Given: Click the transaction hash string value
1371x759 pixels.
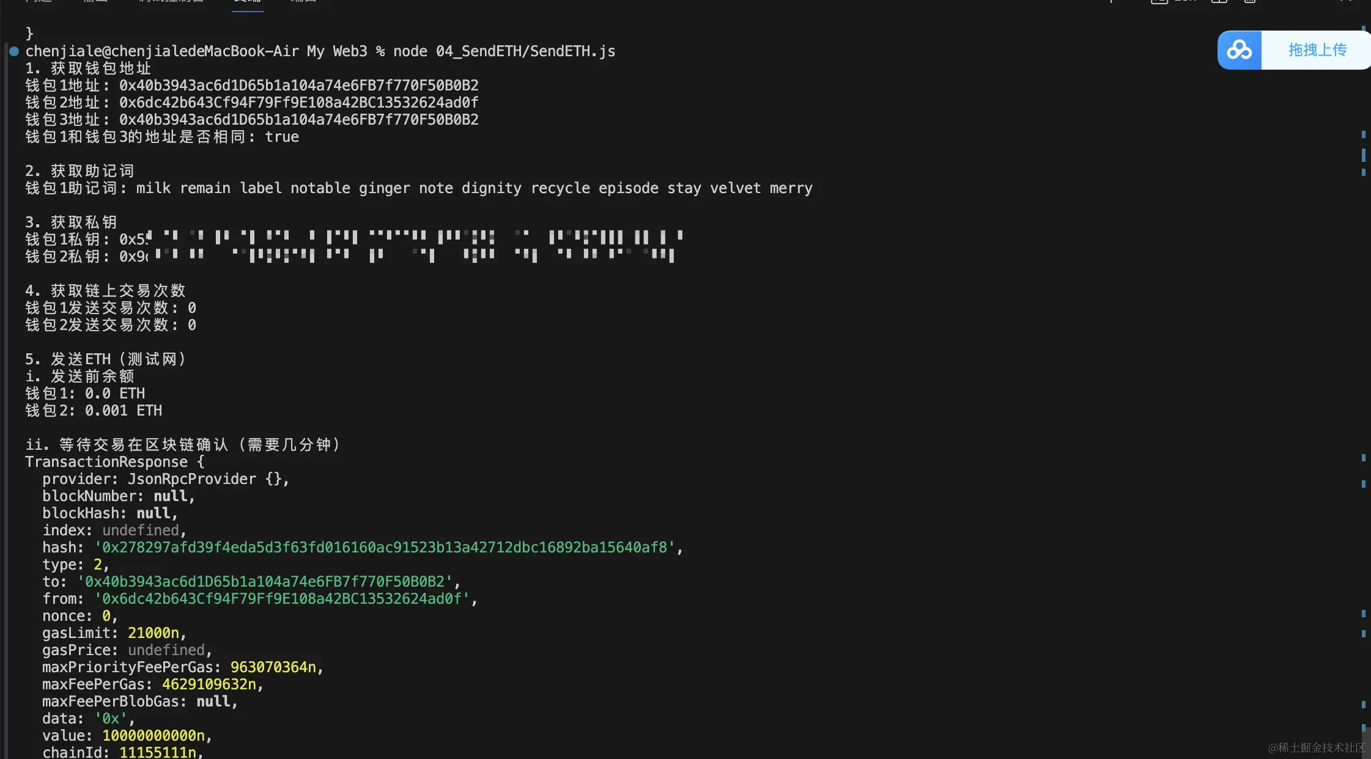Looking at the screenshot, I should [x=385, y=548].
